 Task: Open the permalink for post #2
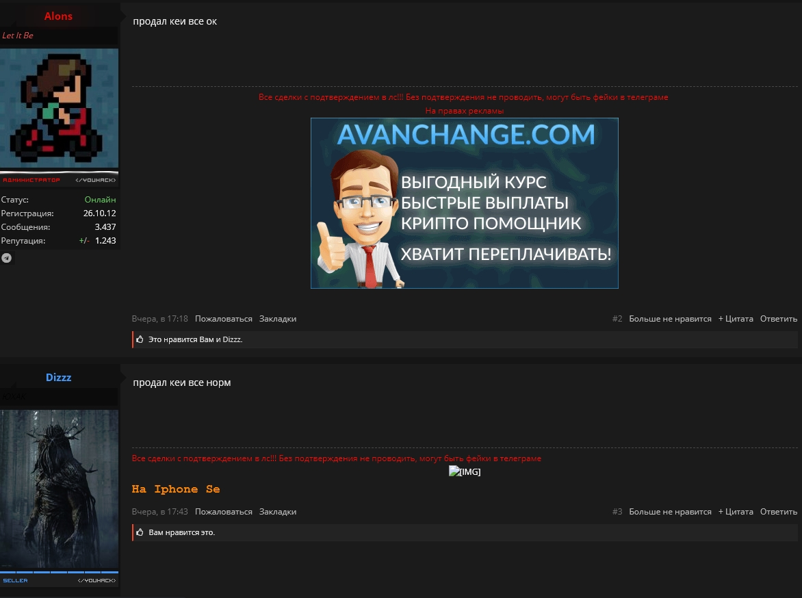tap(617, 319)
